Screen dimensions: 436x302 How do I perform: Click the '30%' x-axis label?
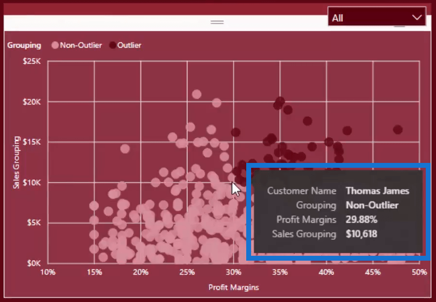pyautogui.click(x=234, y=272)
